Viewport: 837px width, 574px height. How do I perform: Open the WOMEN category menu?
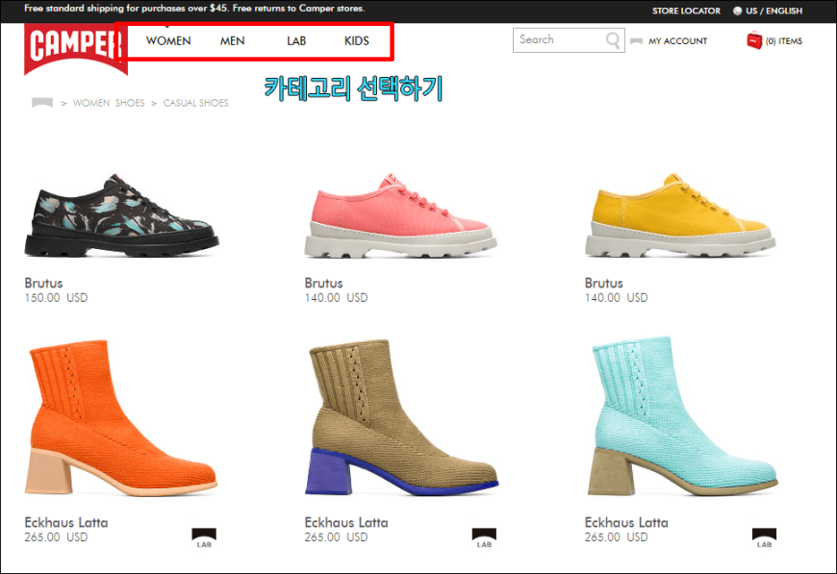coord(168,41)
